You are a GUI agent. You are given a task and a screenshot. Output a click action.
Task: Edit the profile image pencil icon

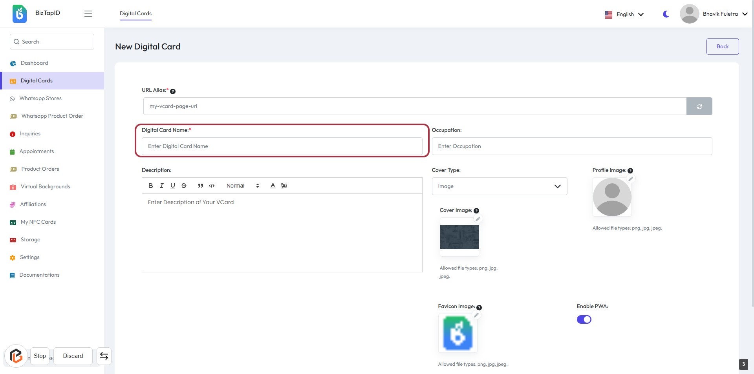point(631,179)
